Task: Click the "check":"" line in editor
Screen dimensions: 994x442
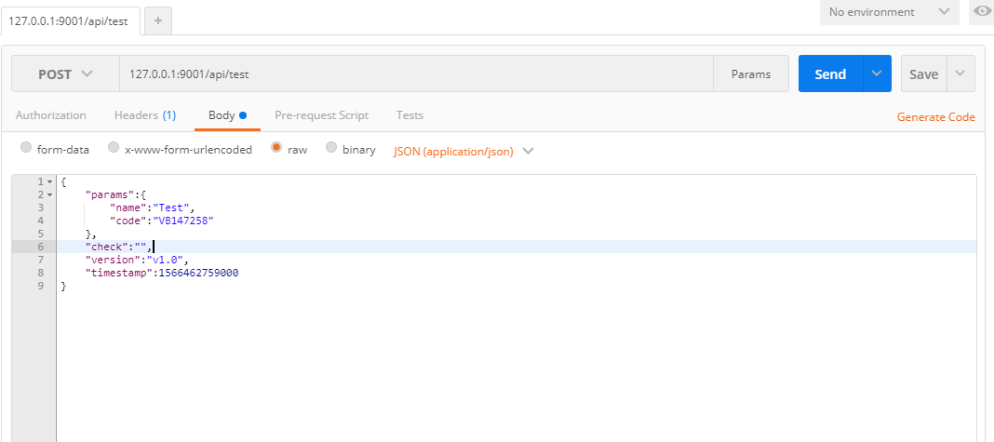Action: click(x=119, y=247)
